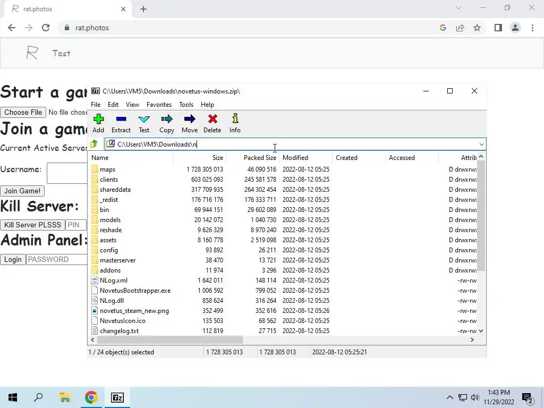Open the Favorites menu

pyautogui.click(x=159, y=105)
